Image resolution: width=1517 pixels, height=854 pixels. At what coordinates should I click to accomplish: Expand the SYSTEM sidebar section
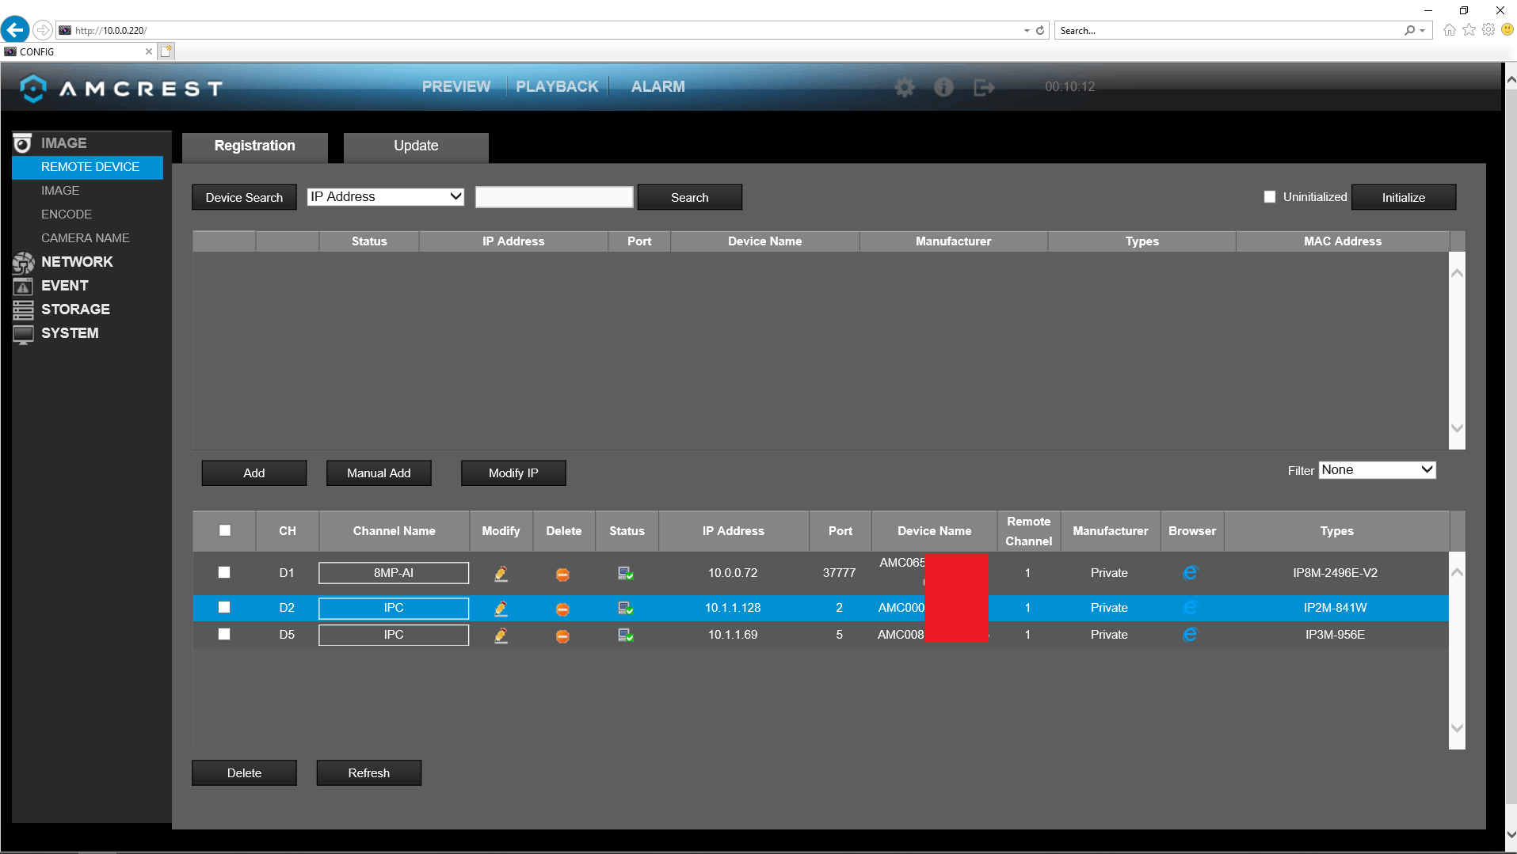[70, 333]
